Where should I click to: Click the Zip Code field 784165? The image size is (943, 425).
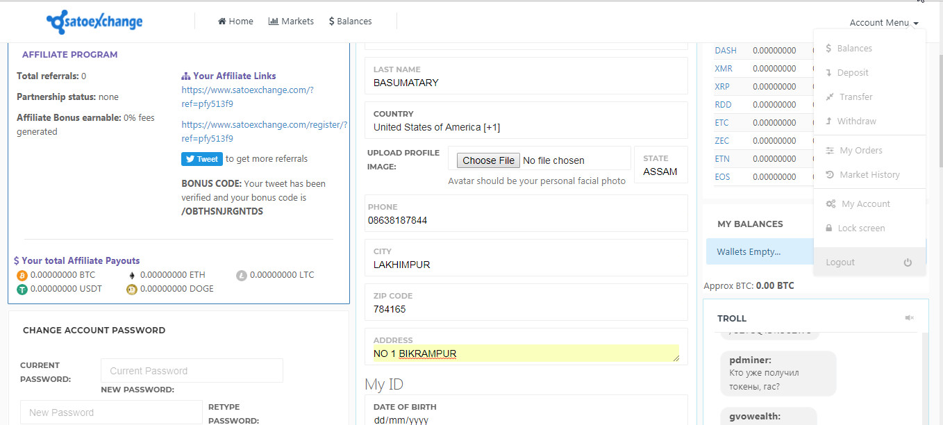click(x=526, y=302)
